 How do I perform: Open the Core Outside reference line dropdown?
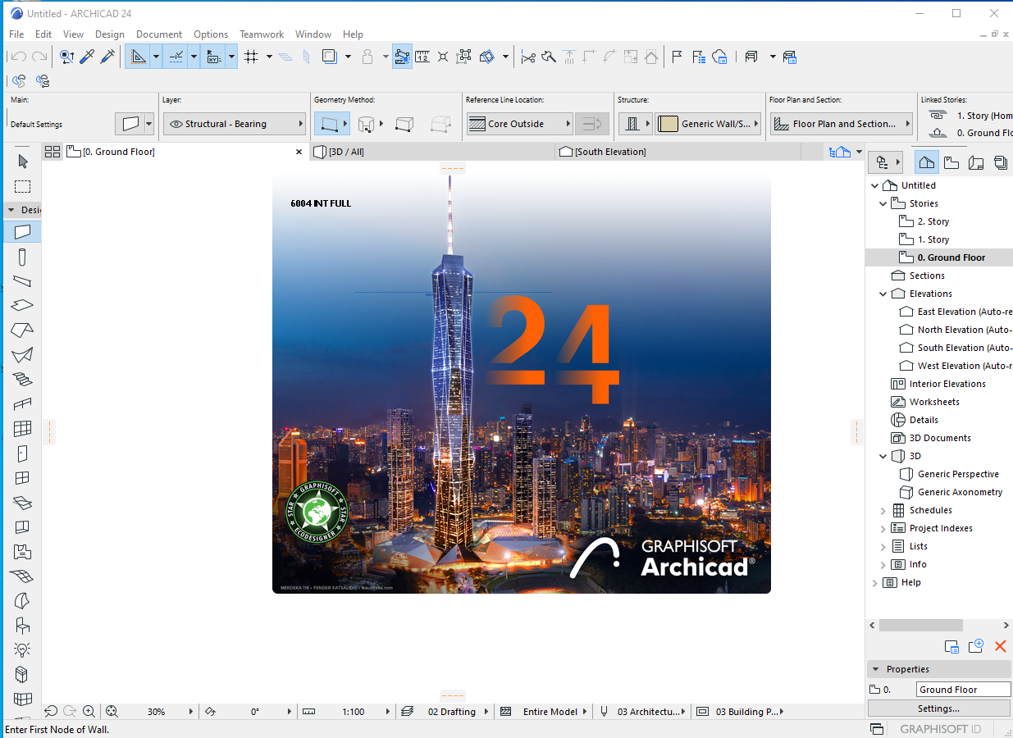pyautogui.click(x=519, y=124)
